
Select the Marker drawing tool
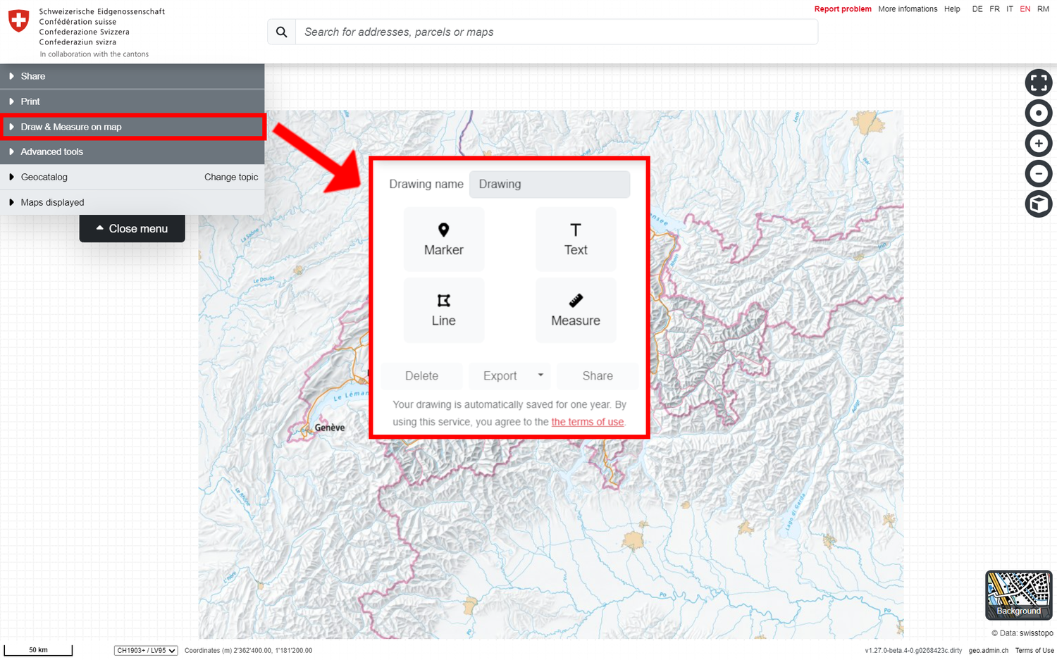pyautogui.click(x=443, y=239)
